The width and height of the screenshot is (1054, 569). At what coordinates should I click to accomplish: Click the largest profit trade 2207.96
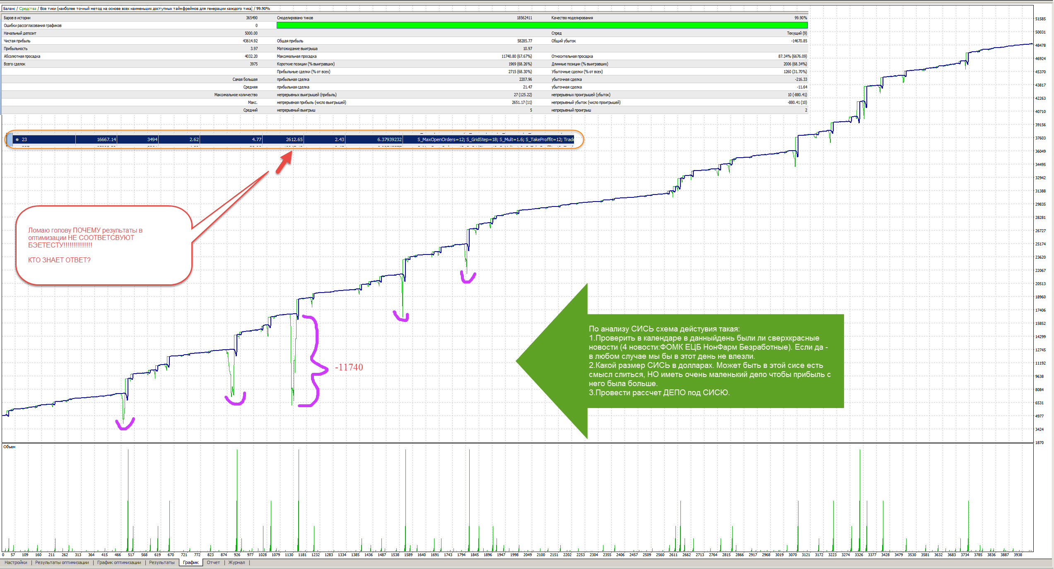click(526, 79)
